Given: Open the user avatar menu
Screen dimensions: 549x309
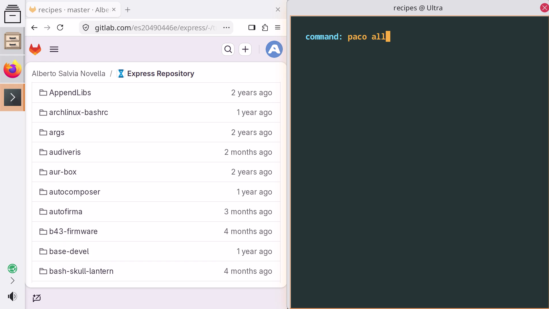Looking at the screenshot, I should tap(274, 49).
